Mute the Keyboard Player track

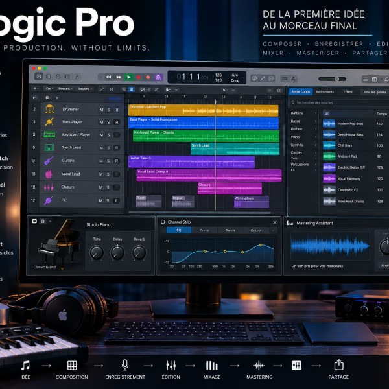point(101,135)
